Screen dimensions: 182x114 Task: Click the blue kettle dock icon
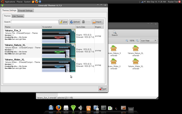click(x=96, y=108)
